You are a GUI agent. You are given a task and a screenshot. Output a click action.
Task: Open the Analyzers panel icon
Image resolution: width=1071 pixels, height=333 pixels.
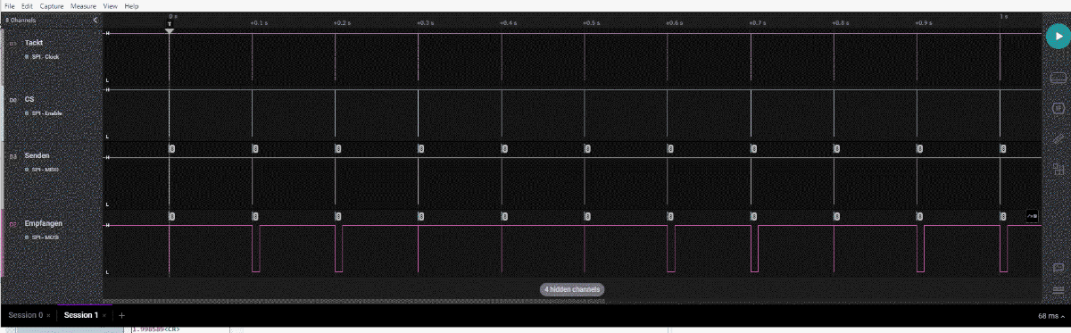(x=1058, y=108)
